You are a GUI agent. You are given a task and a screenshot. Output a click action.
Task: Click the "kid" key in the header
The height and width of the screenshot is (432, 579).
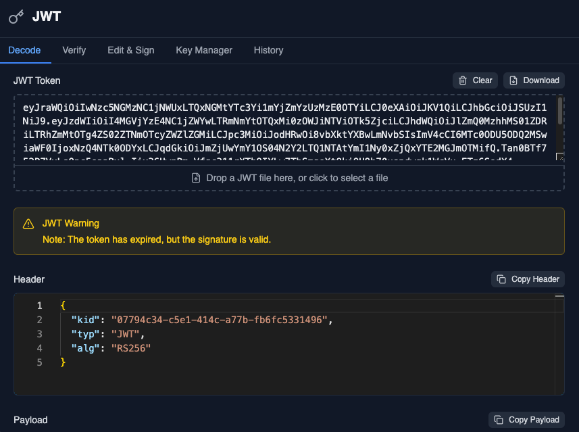(85, 320)
